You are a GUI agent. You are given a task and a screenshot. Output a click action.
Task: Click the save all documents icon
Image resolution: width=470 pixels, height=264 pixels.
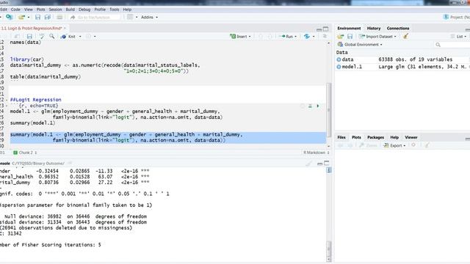pos(47,17)
